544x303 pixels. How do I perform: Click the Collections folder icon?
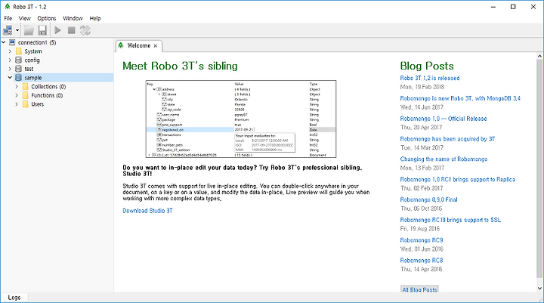pyautogui.click(x=26, y=86)
